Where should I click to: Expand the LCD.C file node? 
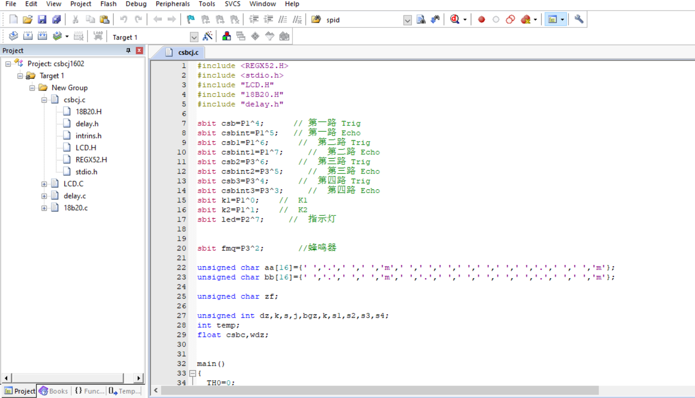pos(44,184)
